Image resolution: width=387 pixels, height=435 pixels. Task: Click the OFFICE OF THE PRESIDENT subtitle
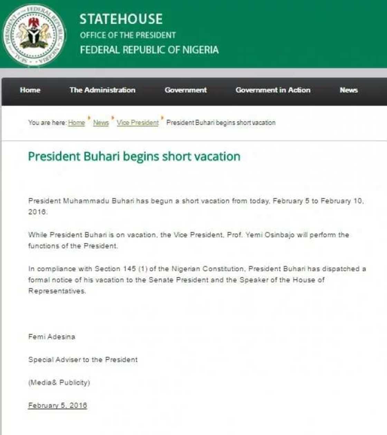tap(128, 35)
